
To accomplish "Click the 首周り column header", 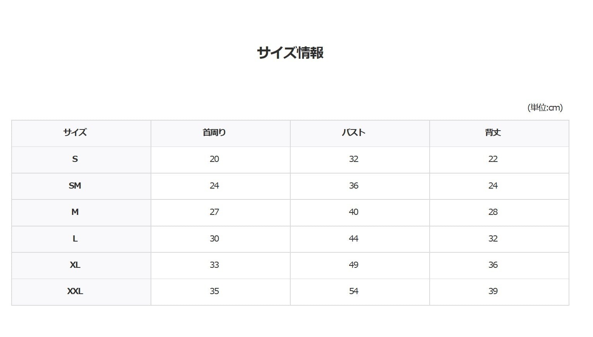I will (x=214, y=133).
